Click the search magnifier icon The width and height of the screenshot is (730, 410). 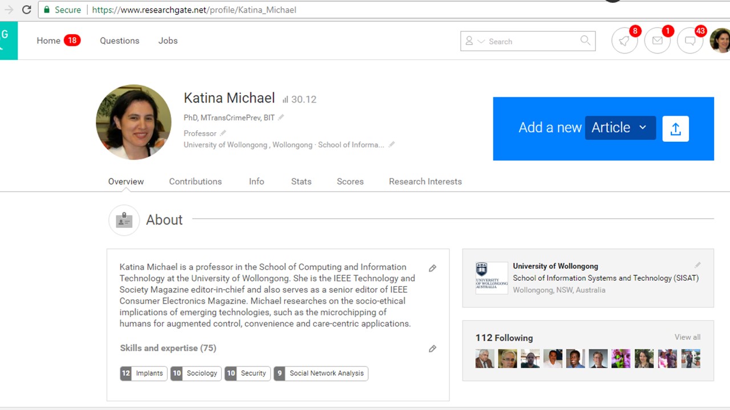(x=585, y=40)
